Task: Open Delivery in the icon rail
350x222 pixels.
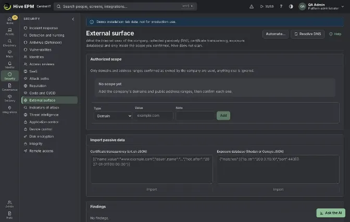Action: coord(9,98)
